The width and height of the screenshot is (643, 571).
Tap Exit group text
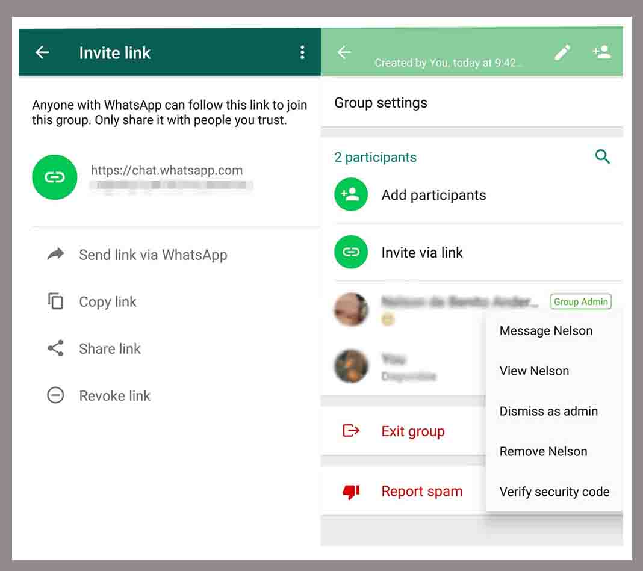[x=413, y=431]
